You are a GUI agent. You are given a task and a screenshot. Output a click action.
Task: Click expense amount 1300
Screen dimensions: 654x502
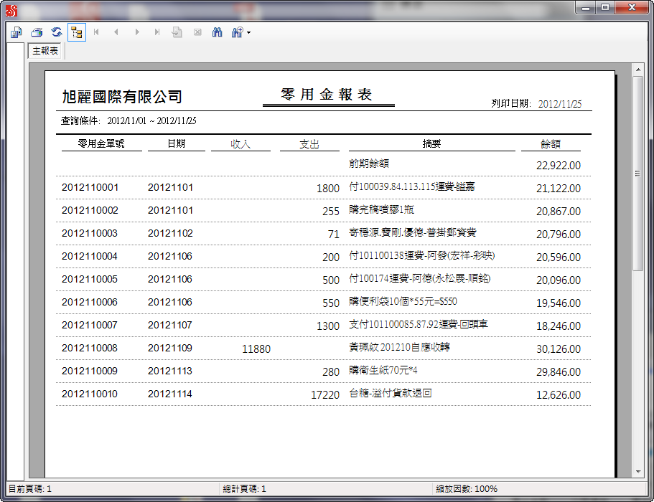(328, 326)
